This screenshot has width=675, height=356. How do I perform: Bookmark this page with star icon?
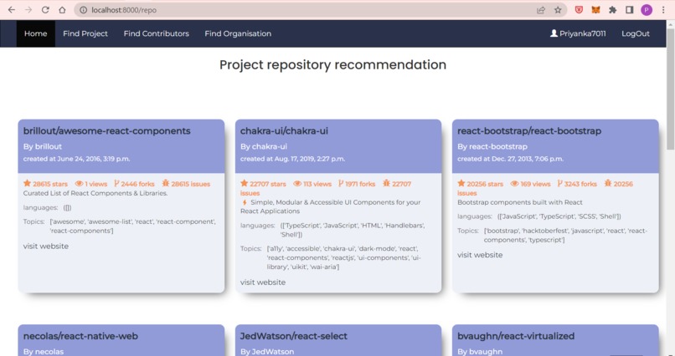(558, 10)
